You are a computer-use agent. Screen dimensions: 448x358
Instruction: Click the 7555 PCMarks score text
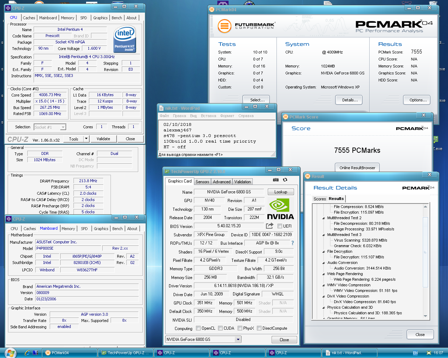[357, 150]
